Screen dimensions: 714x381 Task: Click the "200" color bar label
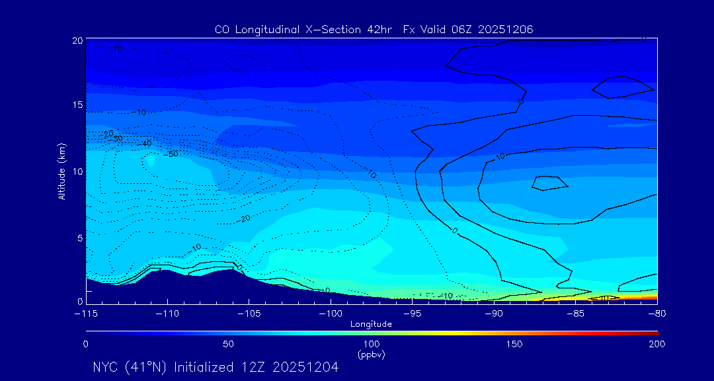point(658,344)
